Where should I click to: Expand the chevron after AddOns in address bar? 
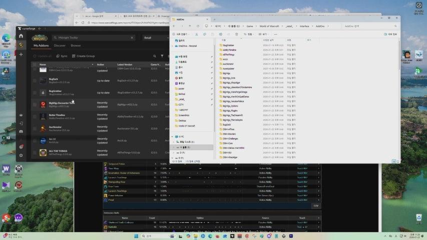[328, 26]
